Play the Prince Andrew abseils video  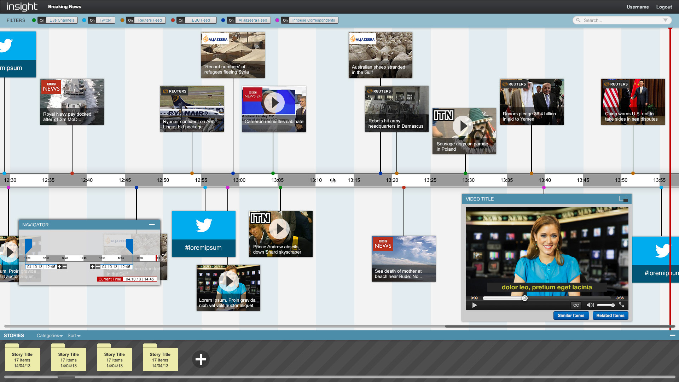[x=279, y=229]
